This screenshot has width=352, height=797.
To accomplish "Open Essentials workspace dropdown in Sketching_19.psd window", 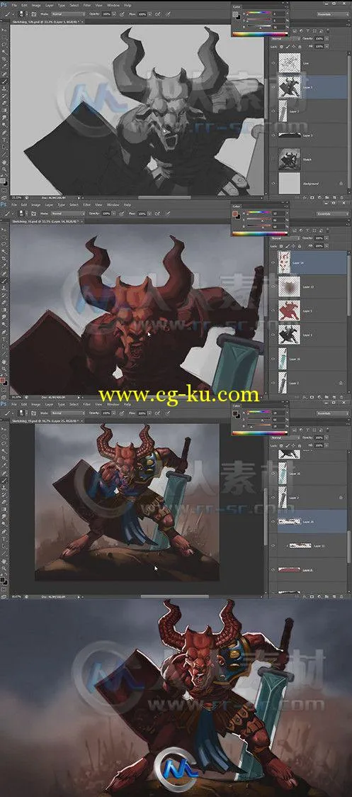I will tap(334, 414).
